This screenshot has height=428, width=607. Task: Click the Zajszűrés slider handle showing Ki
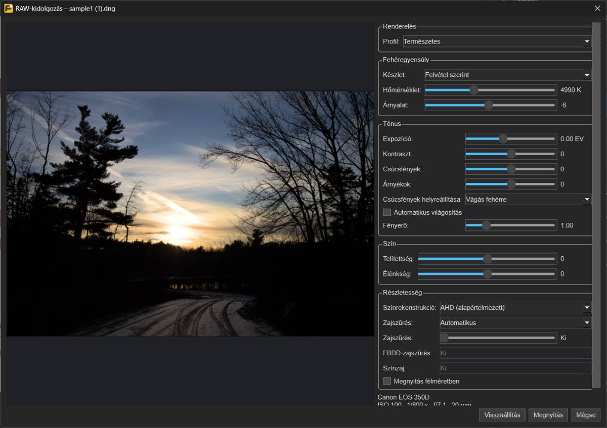[x=444, y=338]
